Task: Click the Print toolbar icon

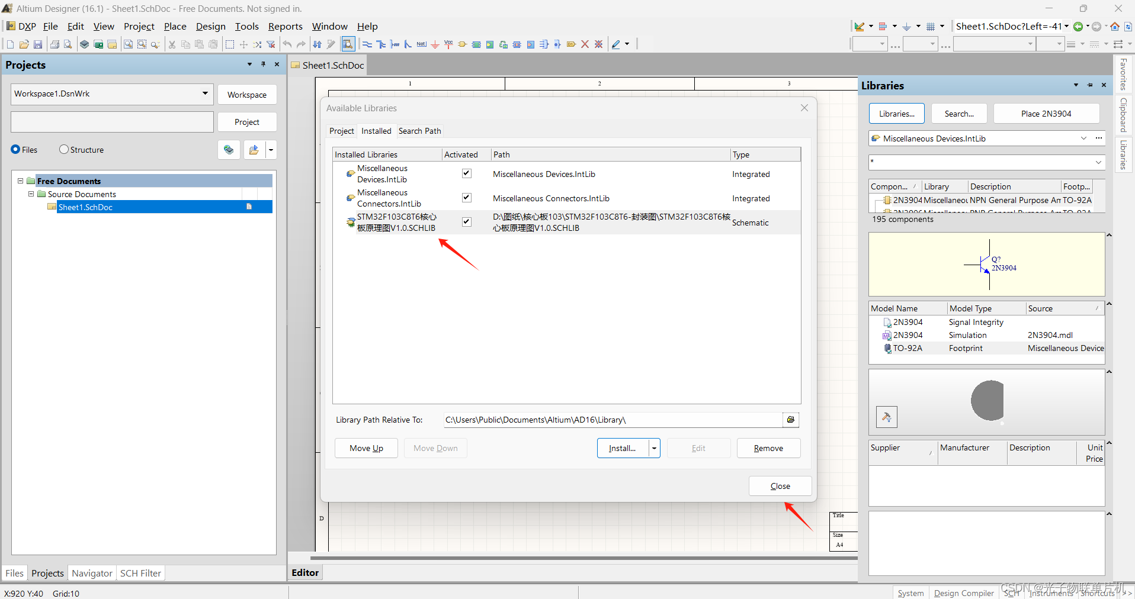Action: click(54, 44)
